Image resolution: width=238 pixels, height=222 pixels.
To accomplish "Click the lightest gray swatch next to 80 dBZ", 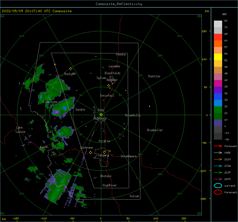I will [x=218, y=24].
